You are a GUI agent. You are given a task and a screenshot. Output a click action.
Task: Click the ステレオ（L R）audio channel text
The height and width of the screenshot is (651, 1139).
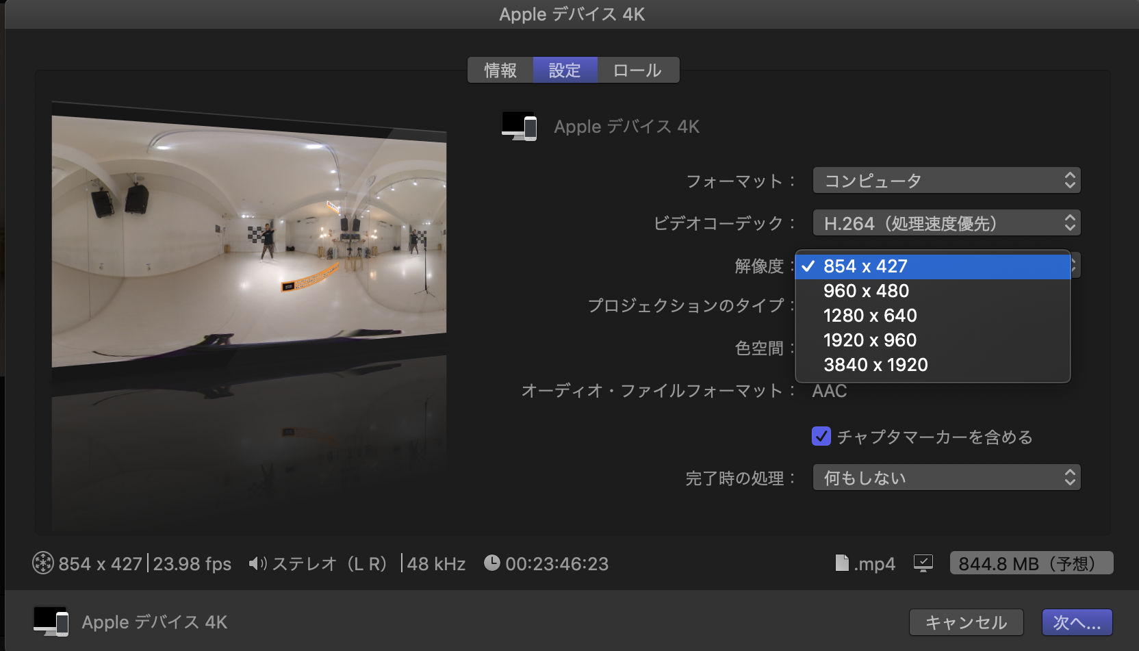pyautogui.click(x=330, y=564)
